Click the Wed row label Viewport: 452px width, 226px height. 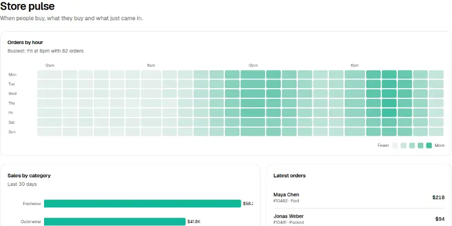point(12,94)
